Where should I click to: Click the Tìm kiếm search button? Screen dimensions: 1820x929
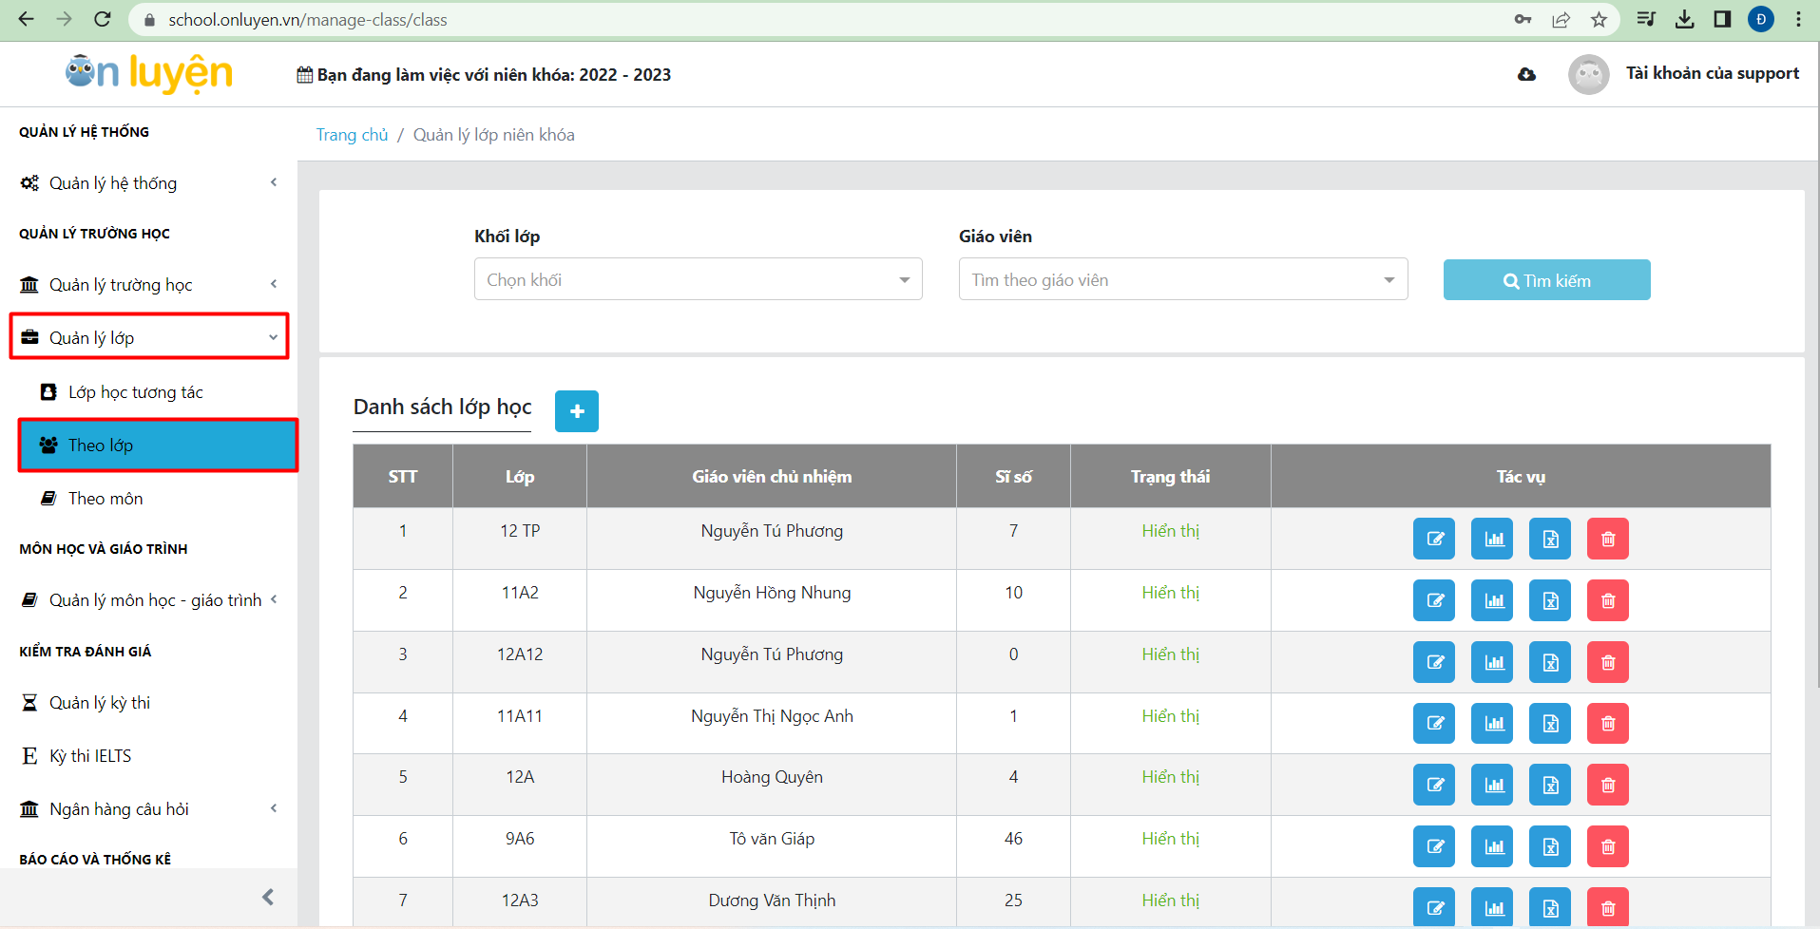(1546, 280)
